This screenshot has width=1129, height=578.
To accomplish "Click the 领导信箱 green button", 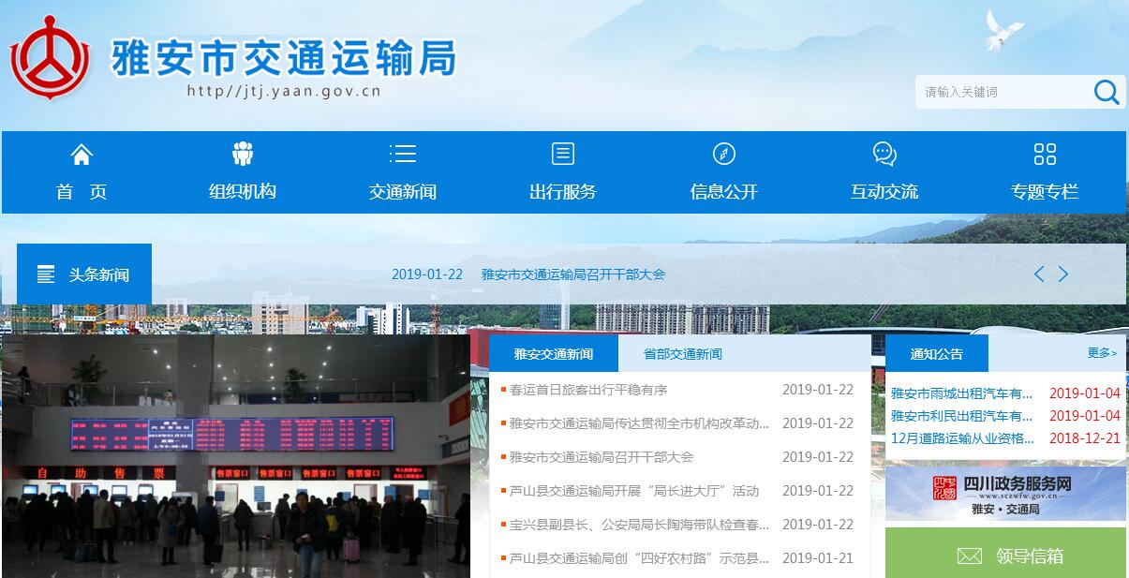I will point(1005,554).
